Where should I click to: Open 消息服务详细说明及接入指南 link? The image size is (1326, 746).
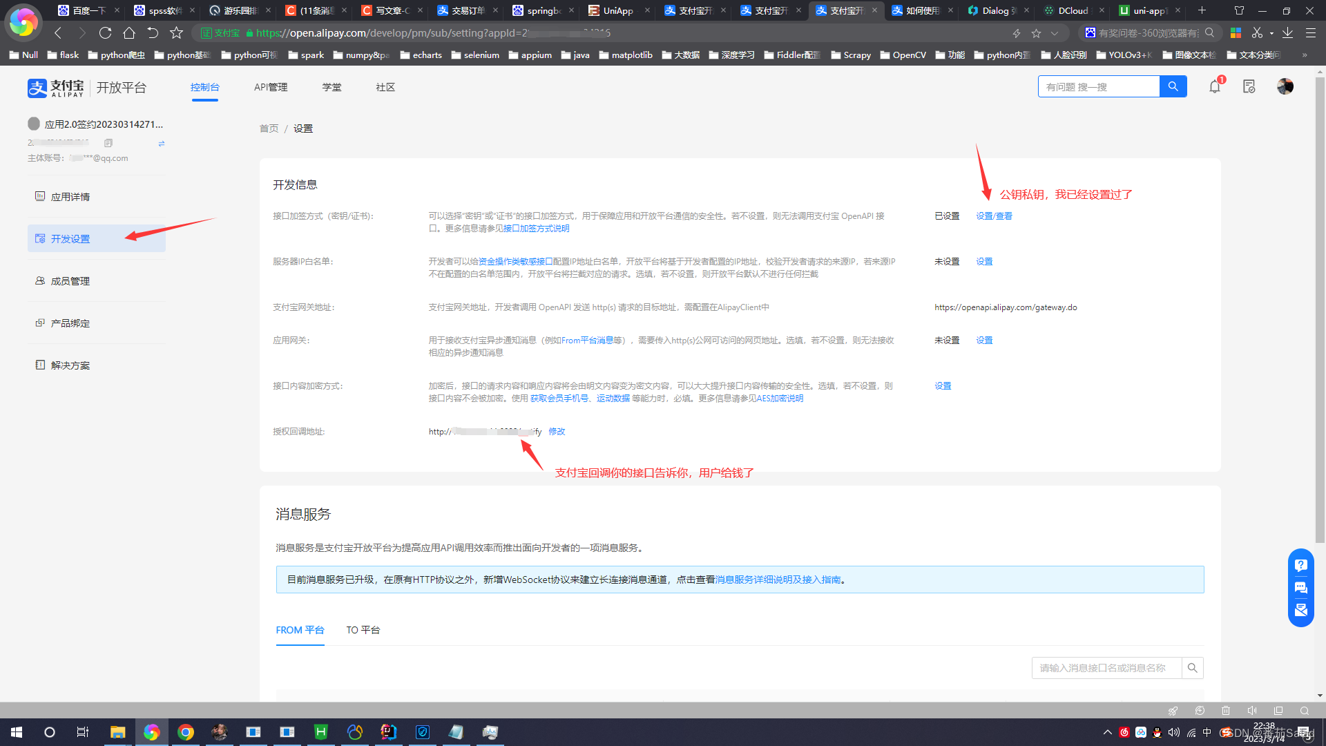pos(778,580)
